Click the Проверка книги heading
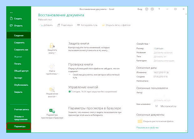This screenshot has height=139, width=194. (80, 64)
